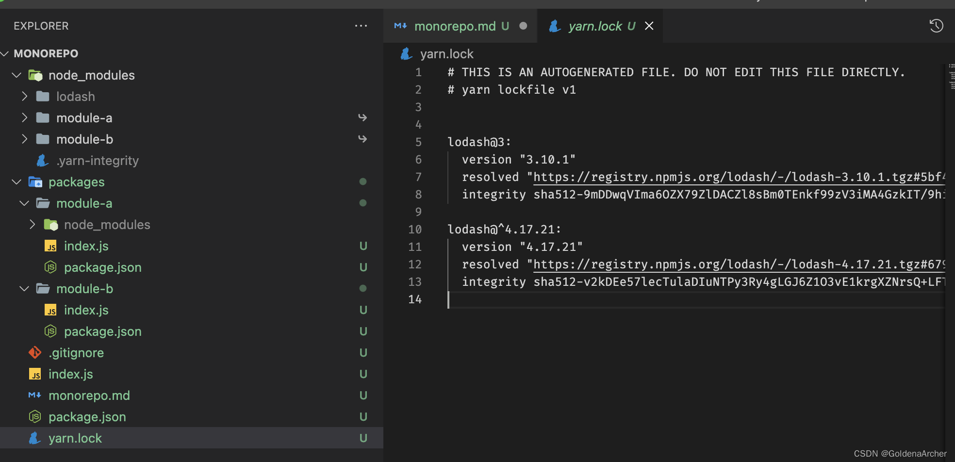Click the U status badge of .gitignore
955x462 pixels.
point(363,353)
